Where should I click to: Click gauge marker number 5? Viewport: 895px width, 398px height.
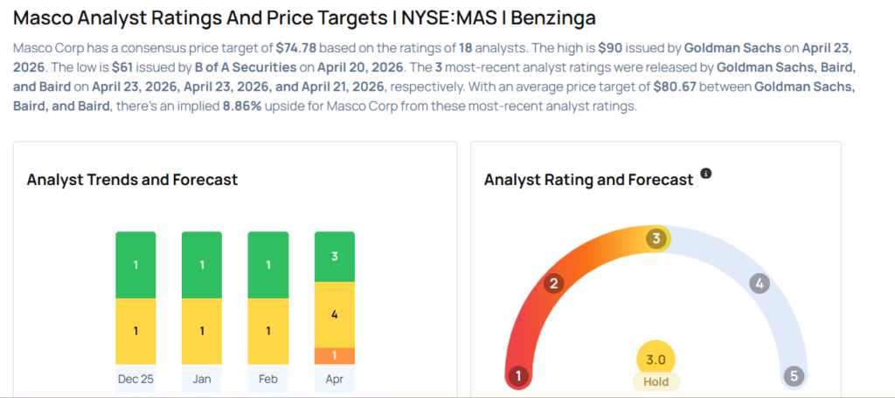(x=794, y=376)
